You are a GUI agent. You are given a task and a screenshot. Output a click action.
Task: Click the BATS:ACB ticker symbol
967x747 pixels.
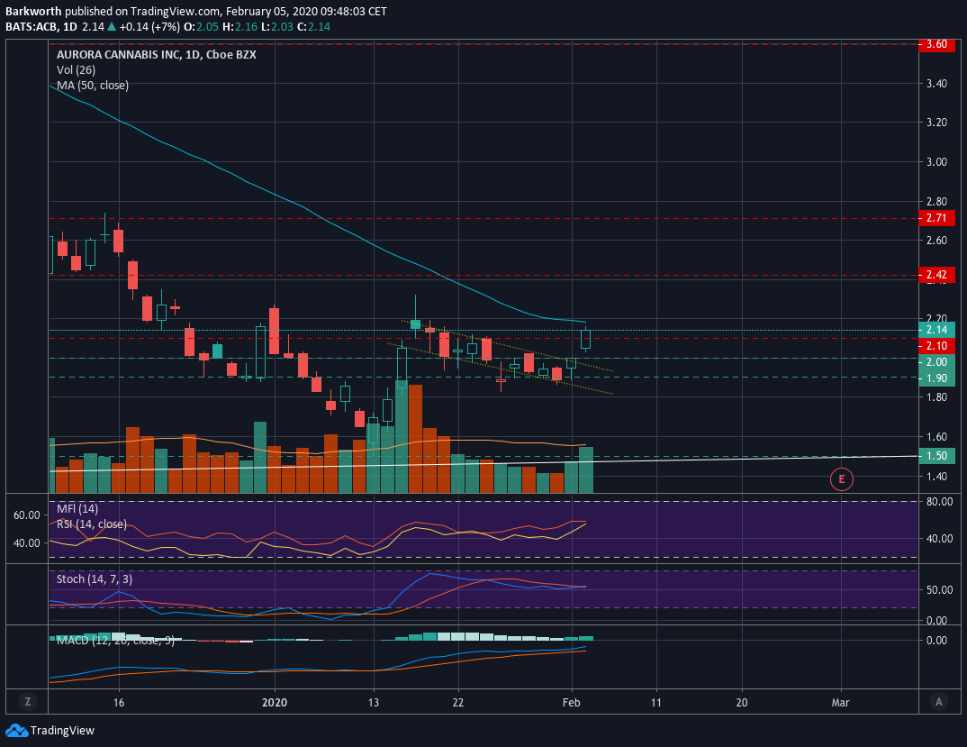(32, 26)
